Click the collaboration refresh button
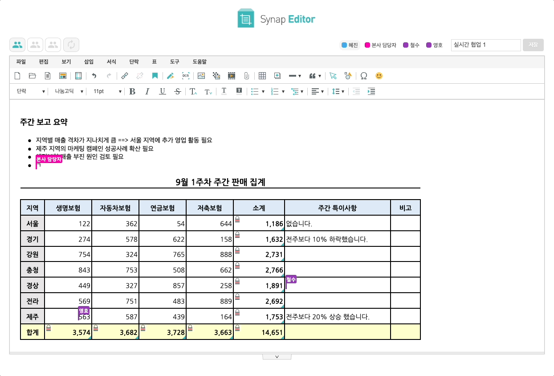This screenshot has height=376, width=554. tap(71, 45)
